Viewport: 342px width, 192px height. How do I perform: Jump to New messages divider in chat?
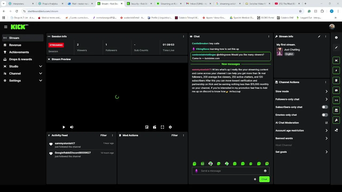pyautogui.click(x=231, y=64)
